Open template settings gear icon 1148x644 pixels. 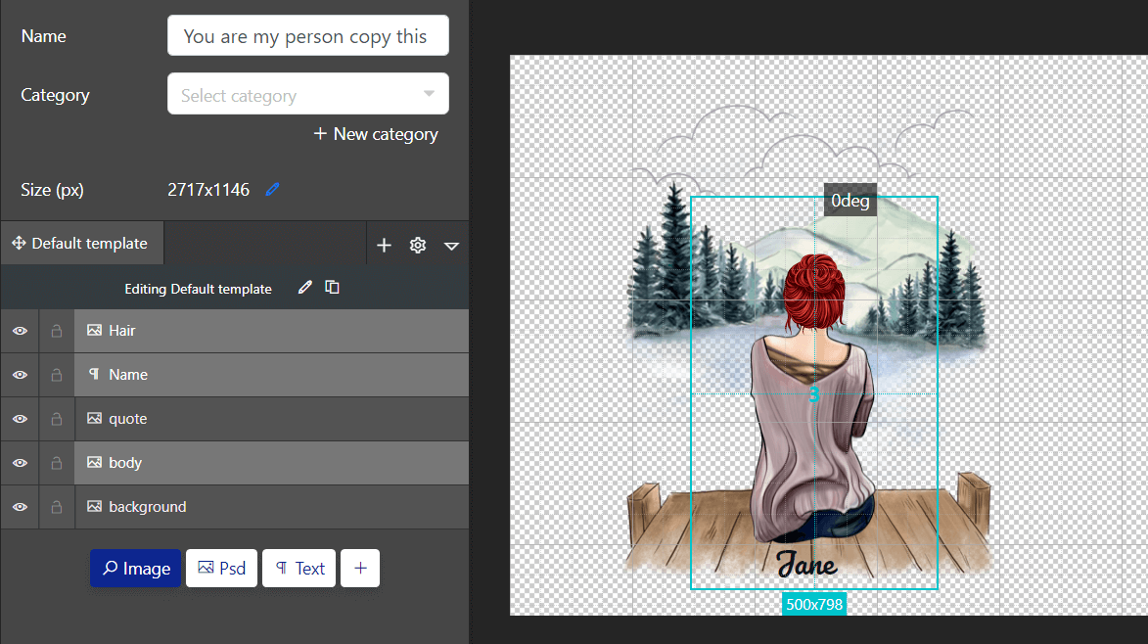tap(418, 246)
